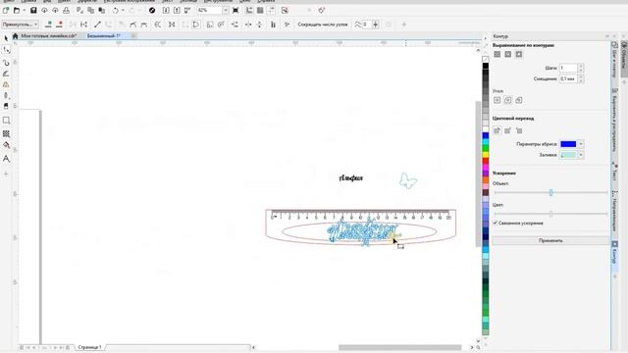
Task: Open the zoom level dropdown
Action: point(226,11)
